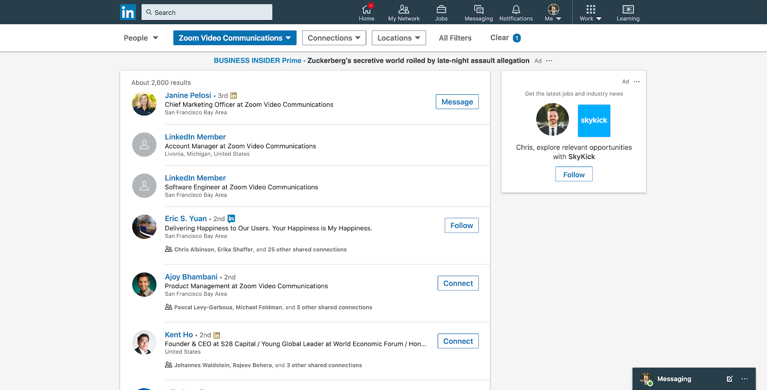Follow Eric S. Yuan

click(x=462, y=225)
